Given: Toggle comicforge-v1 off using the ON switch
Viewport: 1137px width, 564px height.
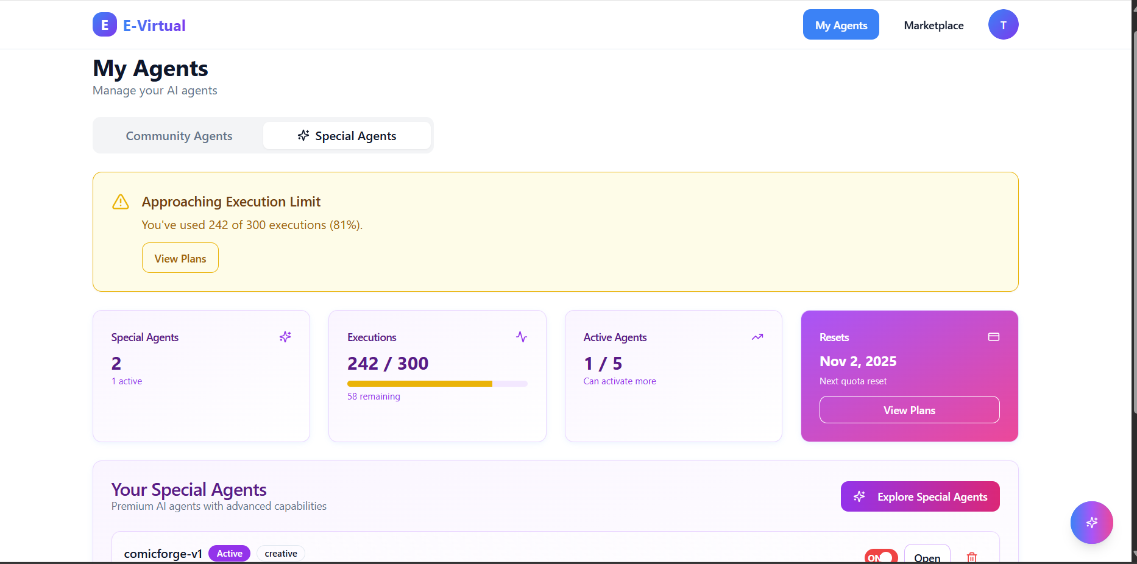Looking at the screenshot, I should coord(880,557).
